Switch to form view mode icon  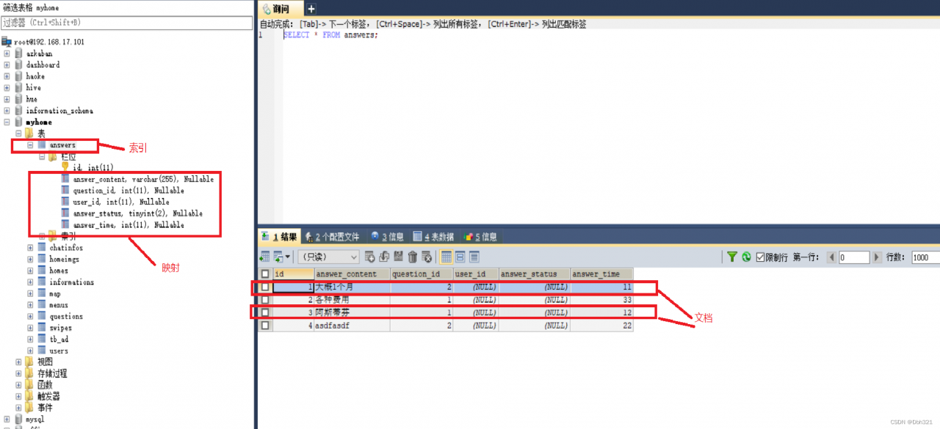460,257
